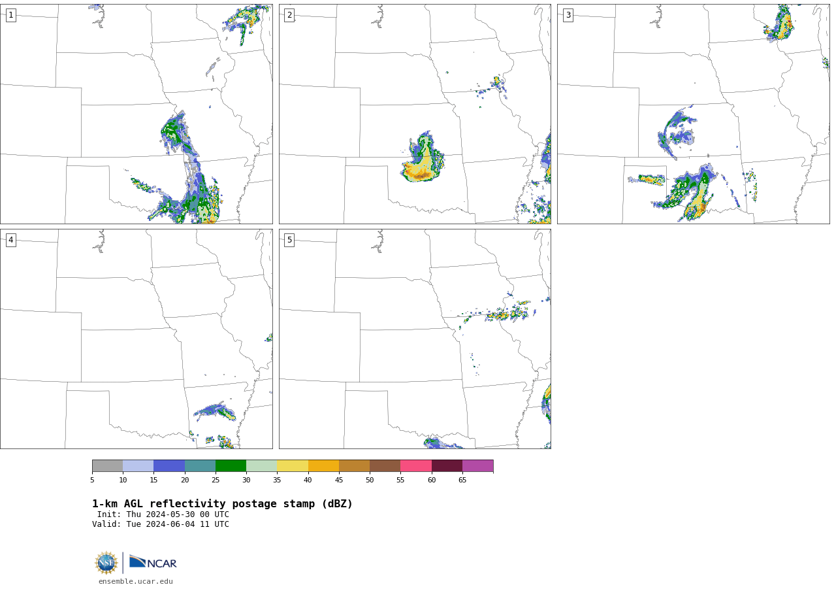836x589 pixels.
Task: Click the tan 45-50 dBZ swatch
Action: tap(354, 466)
